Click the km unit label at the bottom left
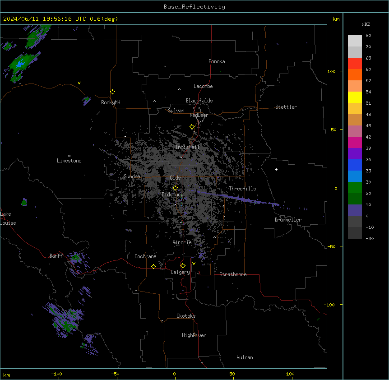This screenshot has width=389, height=380. (7, 375)
